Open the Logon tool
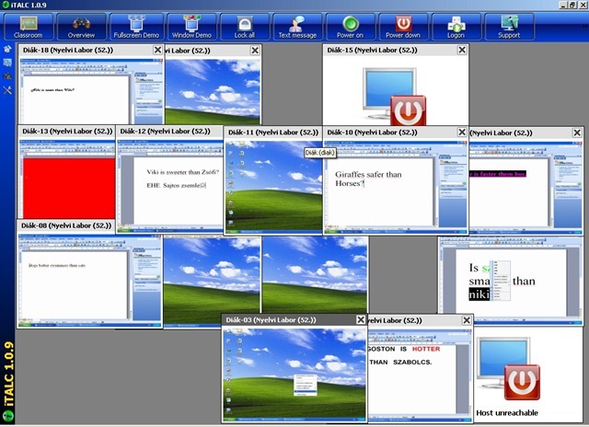 point(456,26)
